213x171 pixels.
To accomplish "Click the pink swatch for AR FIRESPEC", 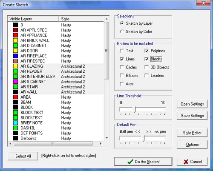I will click(x=15, y=61).
